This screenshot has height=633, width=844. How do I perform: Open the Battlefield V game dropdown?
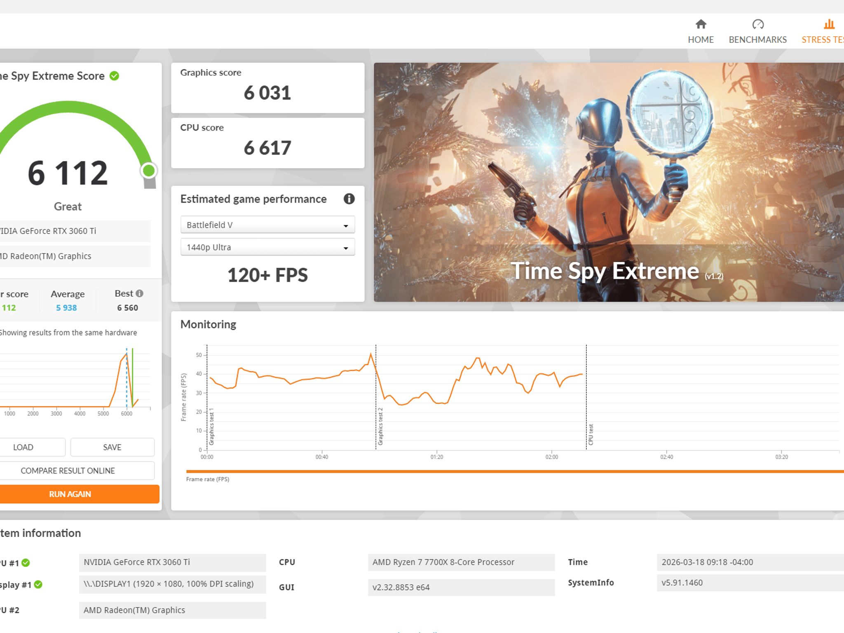[x=267, y=225]
